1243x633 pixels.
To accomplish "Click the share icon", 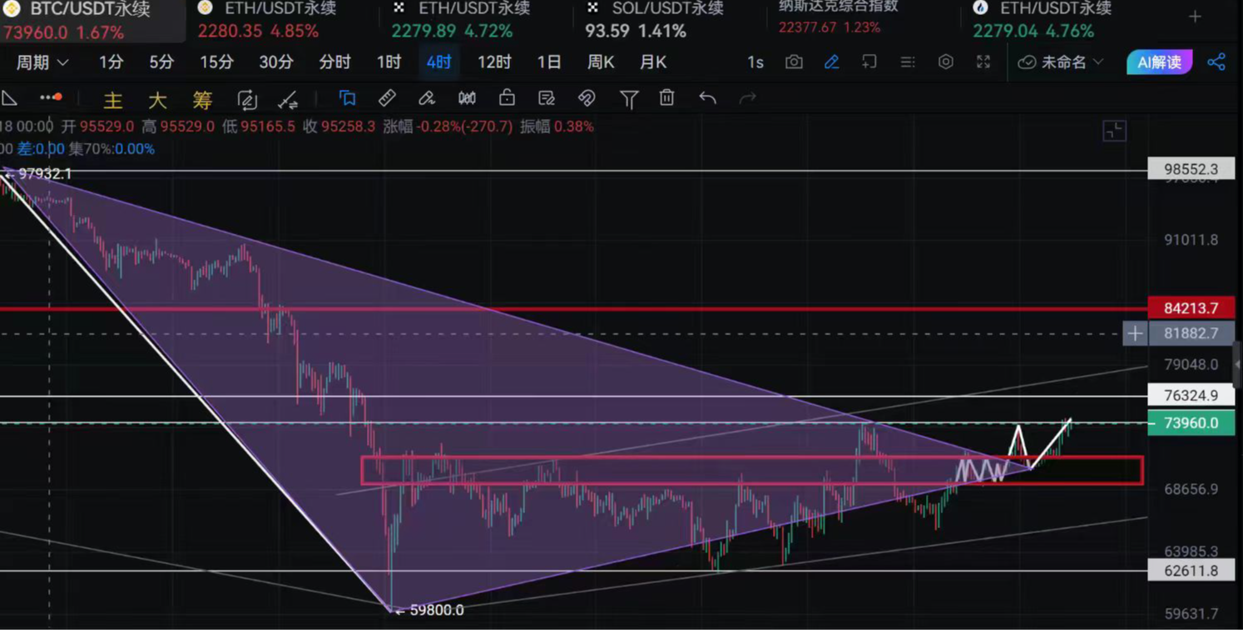I will 1216,62.
